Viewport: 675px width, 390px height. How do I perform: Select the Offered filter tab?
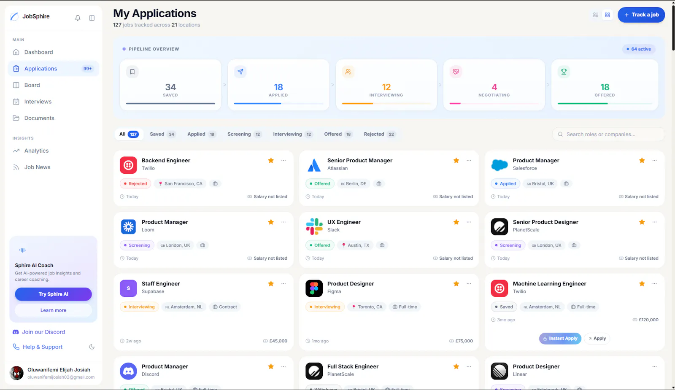(x=338, y=134)
